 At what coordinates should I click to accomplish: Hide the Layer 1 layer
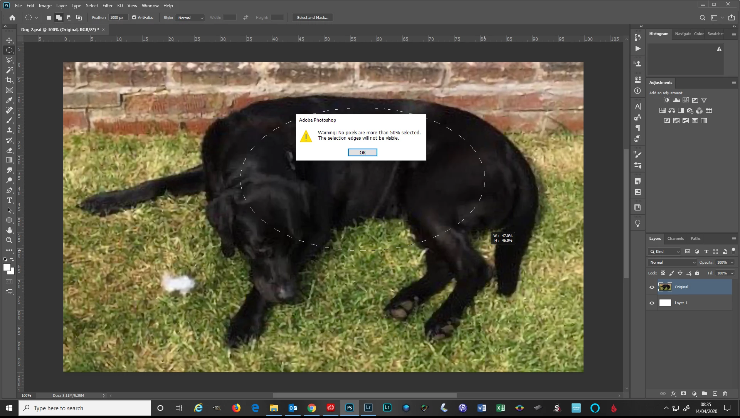[652, 303]
